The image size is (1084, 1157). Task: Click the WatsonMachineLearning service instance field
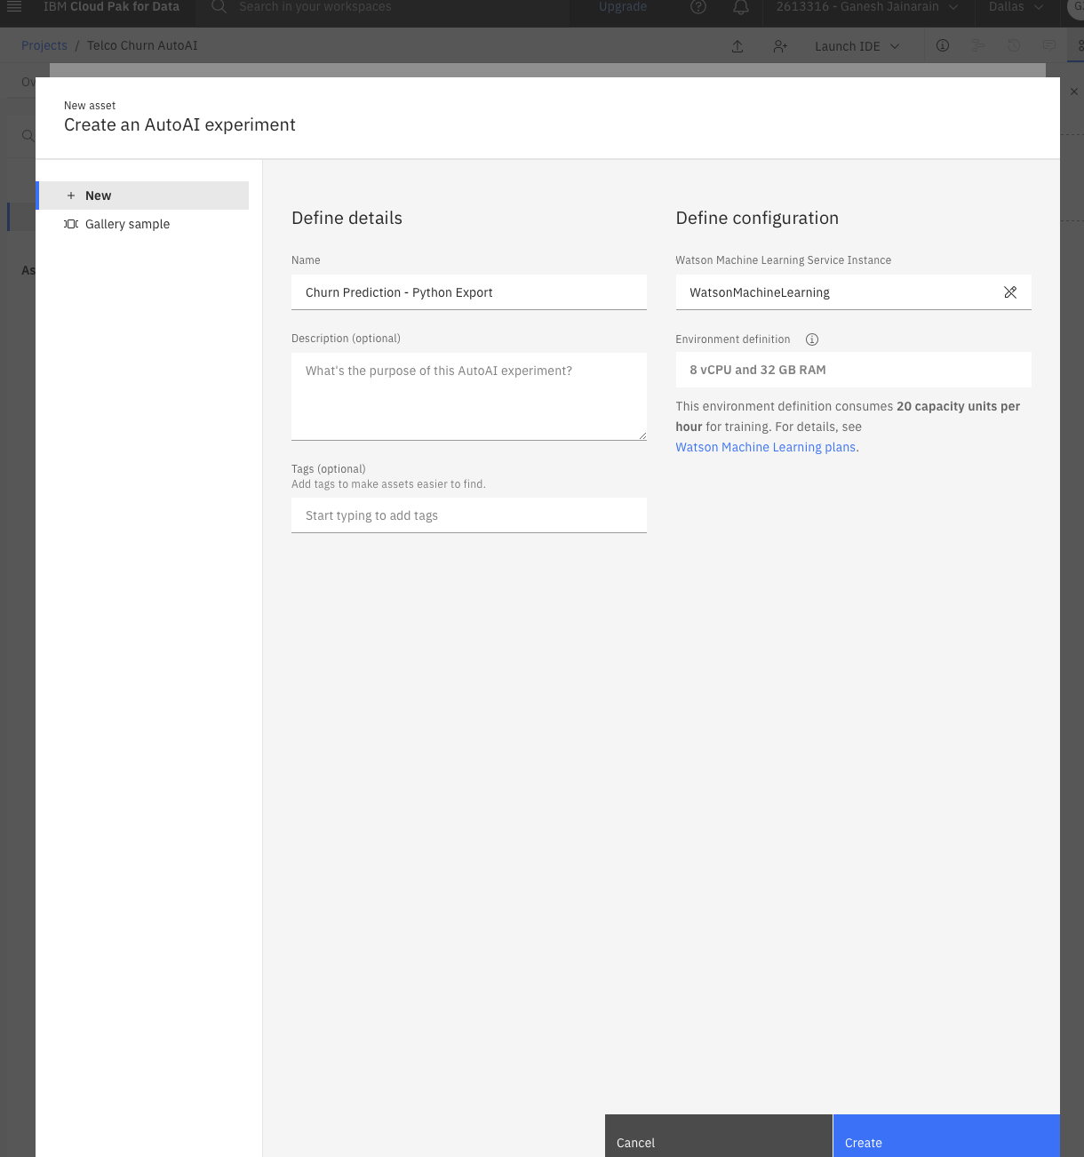point(853,292)
